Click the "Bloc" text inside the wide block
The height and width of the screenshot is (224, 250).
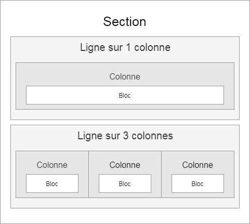[125, 96]
